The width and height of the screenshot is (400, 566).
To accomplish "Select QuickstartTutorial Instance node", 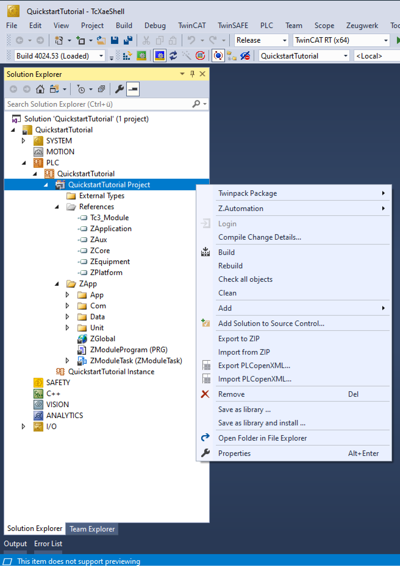I will [111, 372].
